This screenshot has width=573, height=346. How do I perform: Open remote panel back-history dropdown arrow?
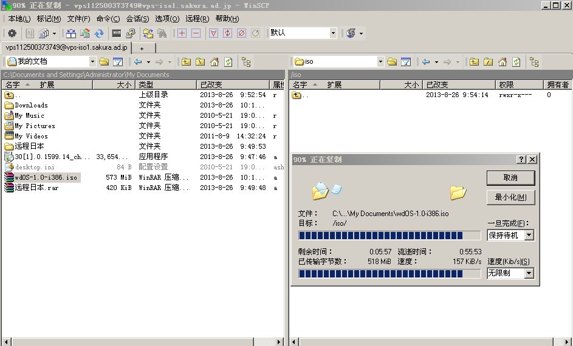pyautogui.click(x=436, y=62)
